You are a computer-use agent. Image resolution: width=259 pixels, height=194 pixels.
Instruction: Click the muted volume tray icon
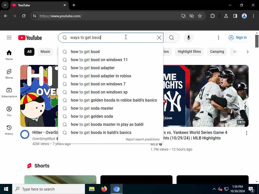tap(220, 189)
